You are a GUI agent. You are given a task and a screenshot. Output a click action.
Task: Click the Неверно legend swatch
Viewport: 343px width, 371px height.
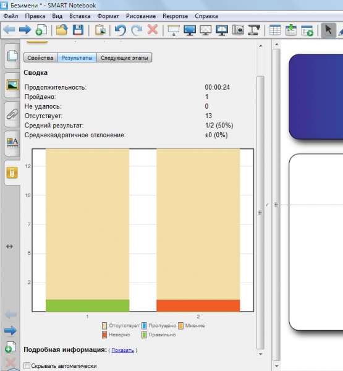[x=104, y=335]
